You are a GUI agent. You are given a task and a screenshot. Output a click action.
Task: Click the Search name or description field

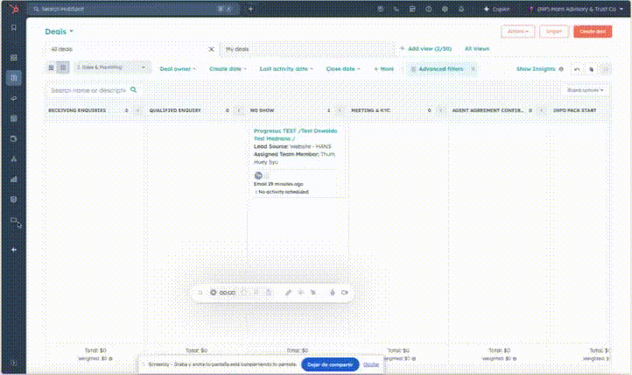tap(88, 90)
